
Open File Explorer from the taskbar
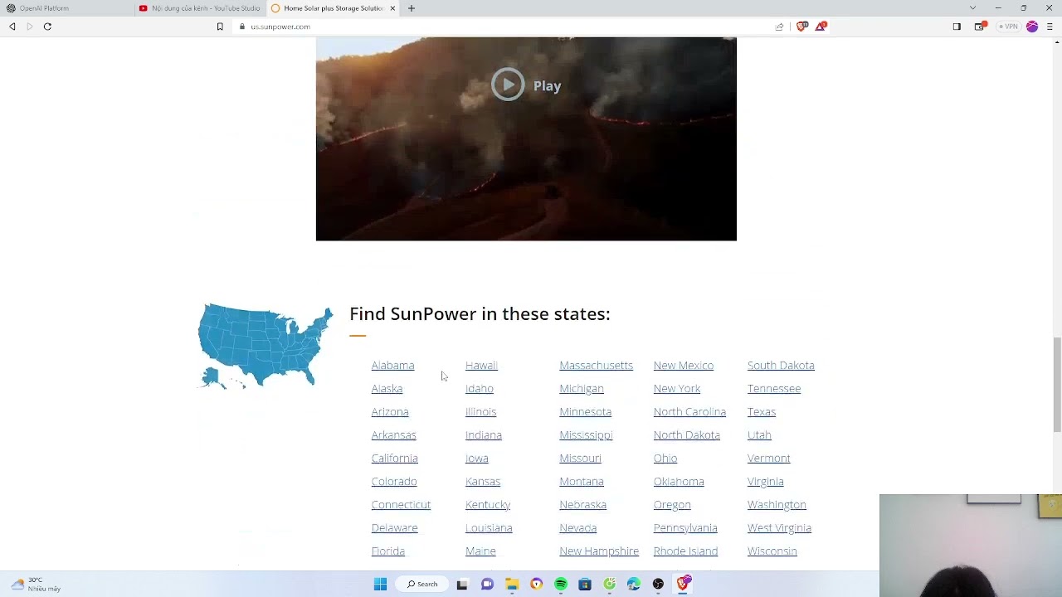point(512,584)
